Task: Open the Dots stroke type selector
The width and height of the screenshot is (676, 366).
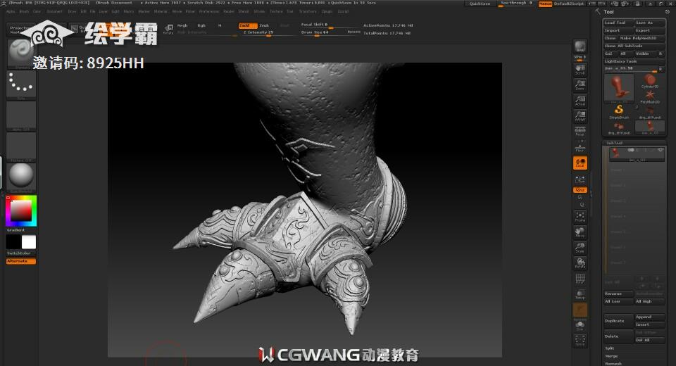Action: 21,85
